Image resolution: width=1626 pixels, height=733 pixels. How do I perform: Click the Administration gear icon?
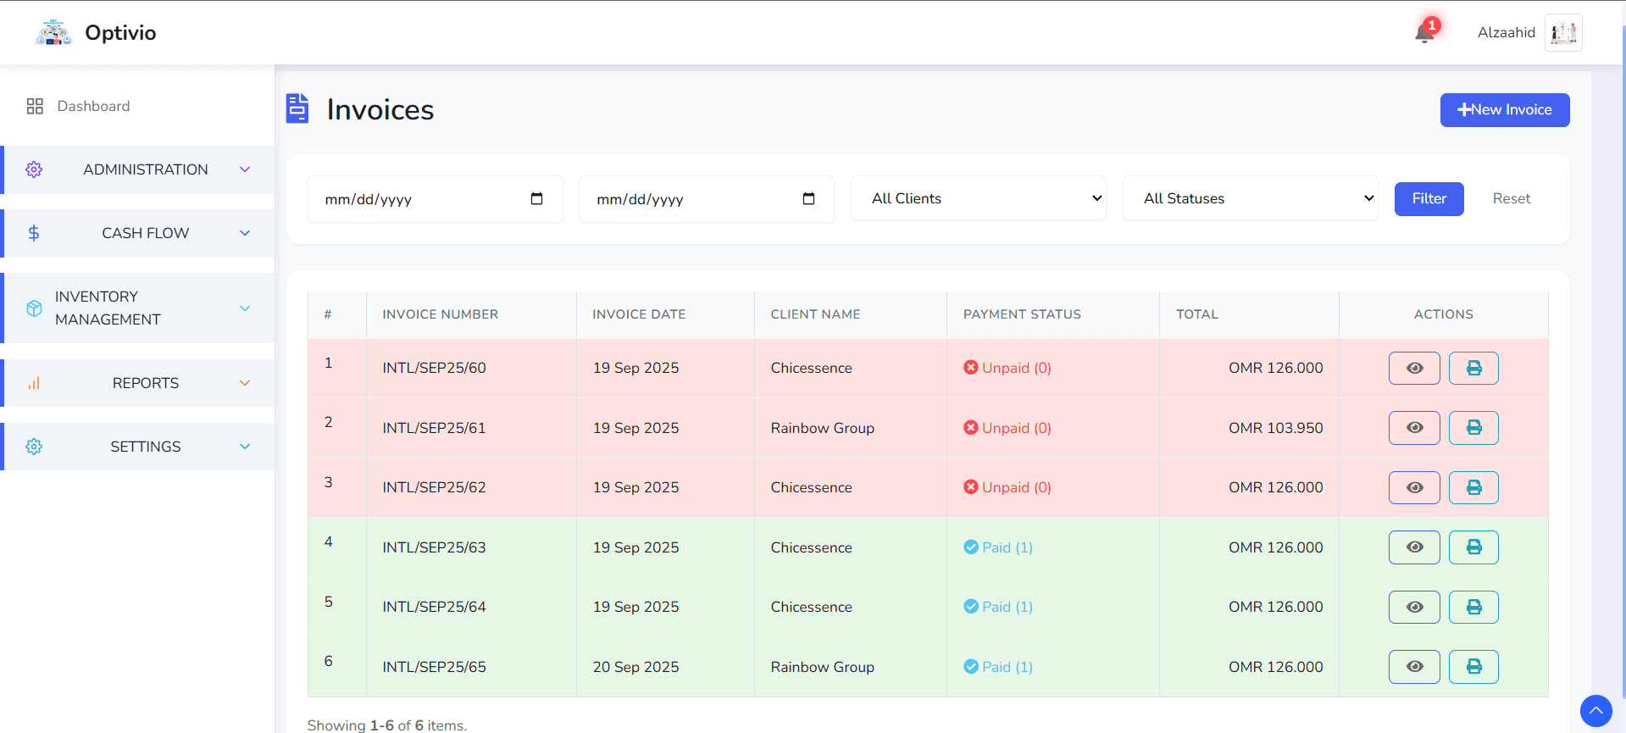click(34, 169)
